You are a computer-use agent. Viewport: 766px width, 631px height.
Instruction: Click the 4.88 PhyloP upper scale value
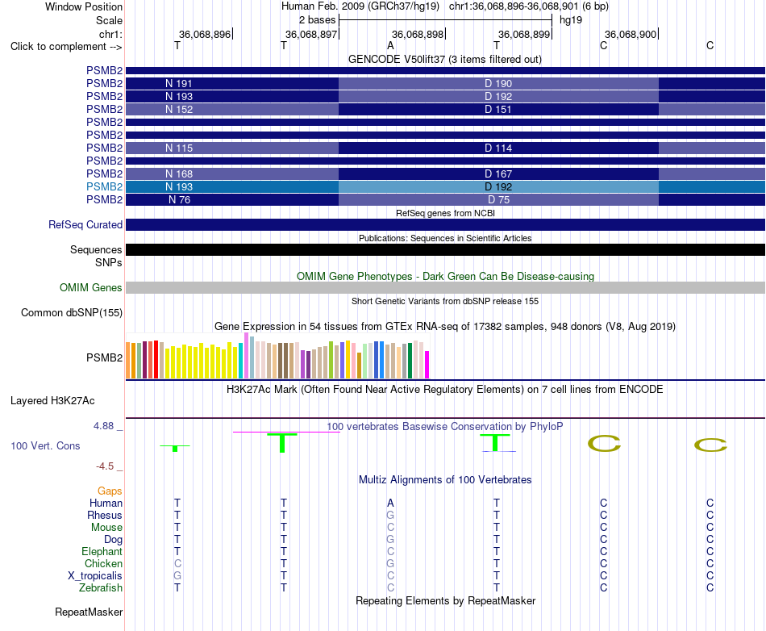point(103,426)
